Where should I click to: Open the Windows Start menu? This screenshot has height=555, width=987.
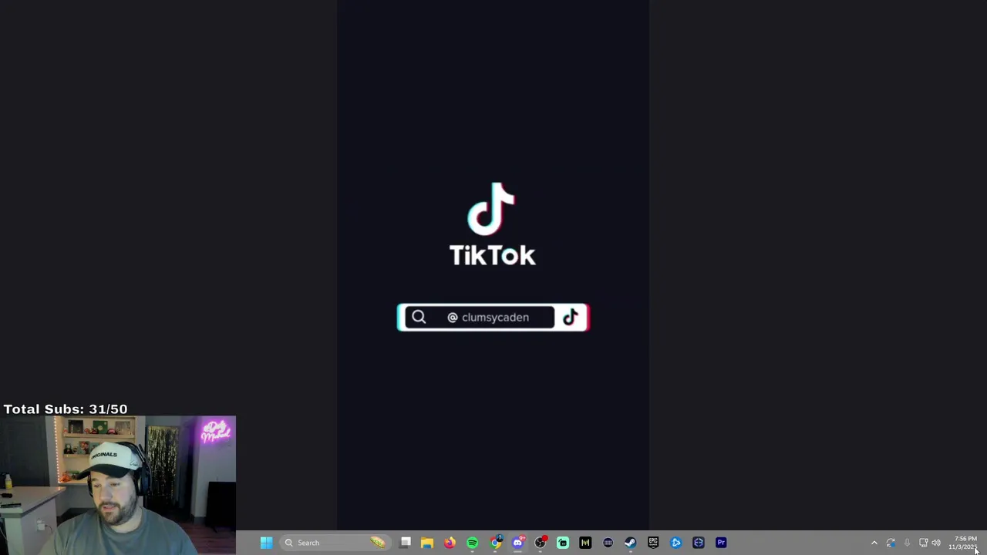[266, 543]
